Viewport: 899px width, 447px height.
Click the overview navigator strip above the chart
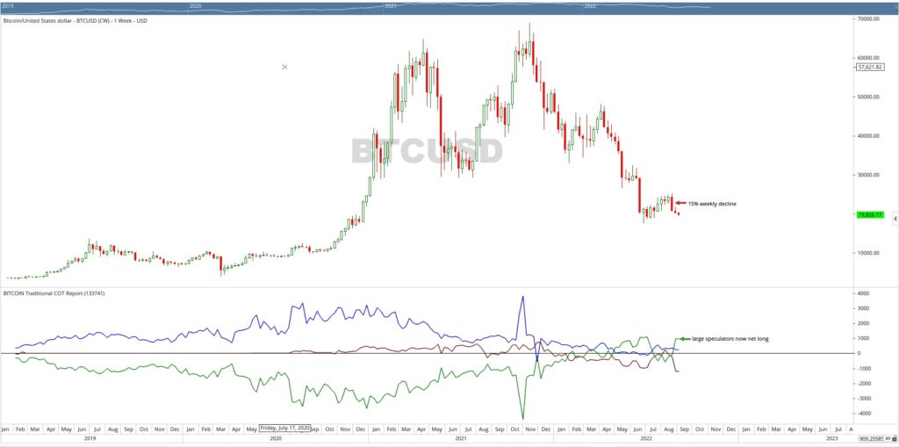point(449,7)
